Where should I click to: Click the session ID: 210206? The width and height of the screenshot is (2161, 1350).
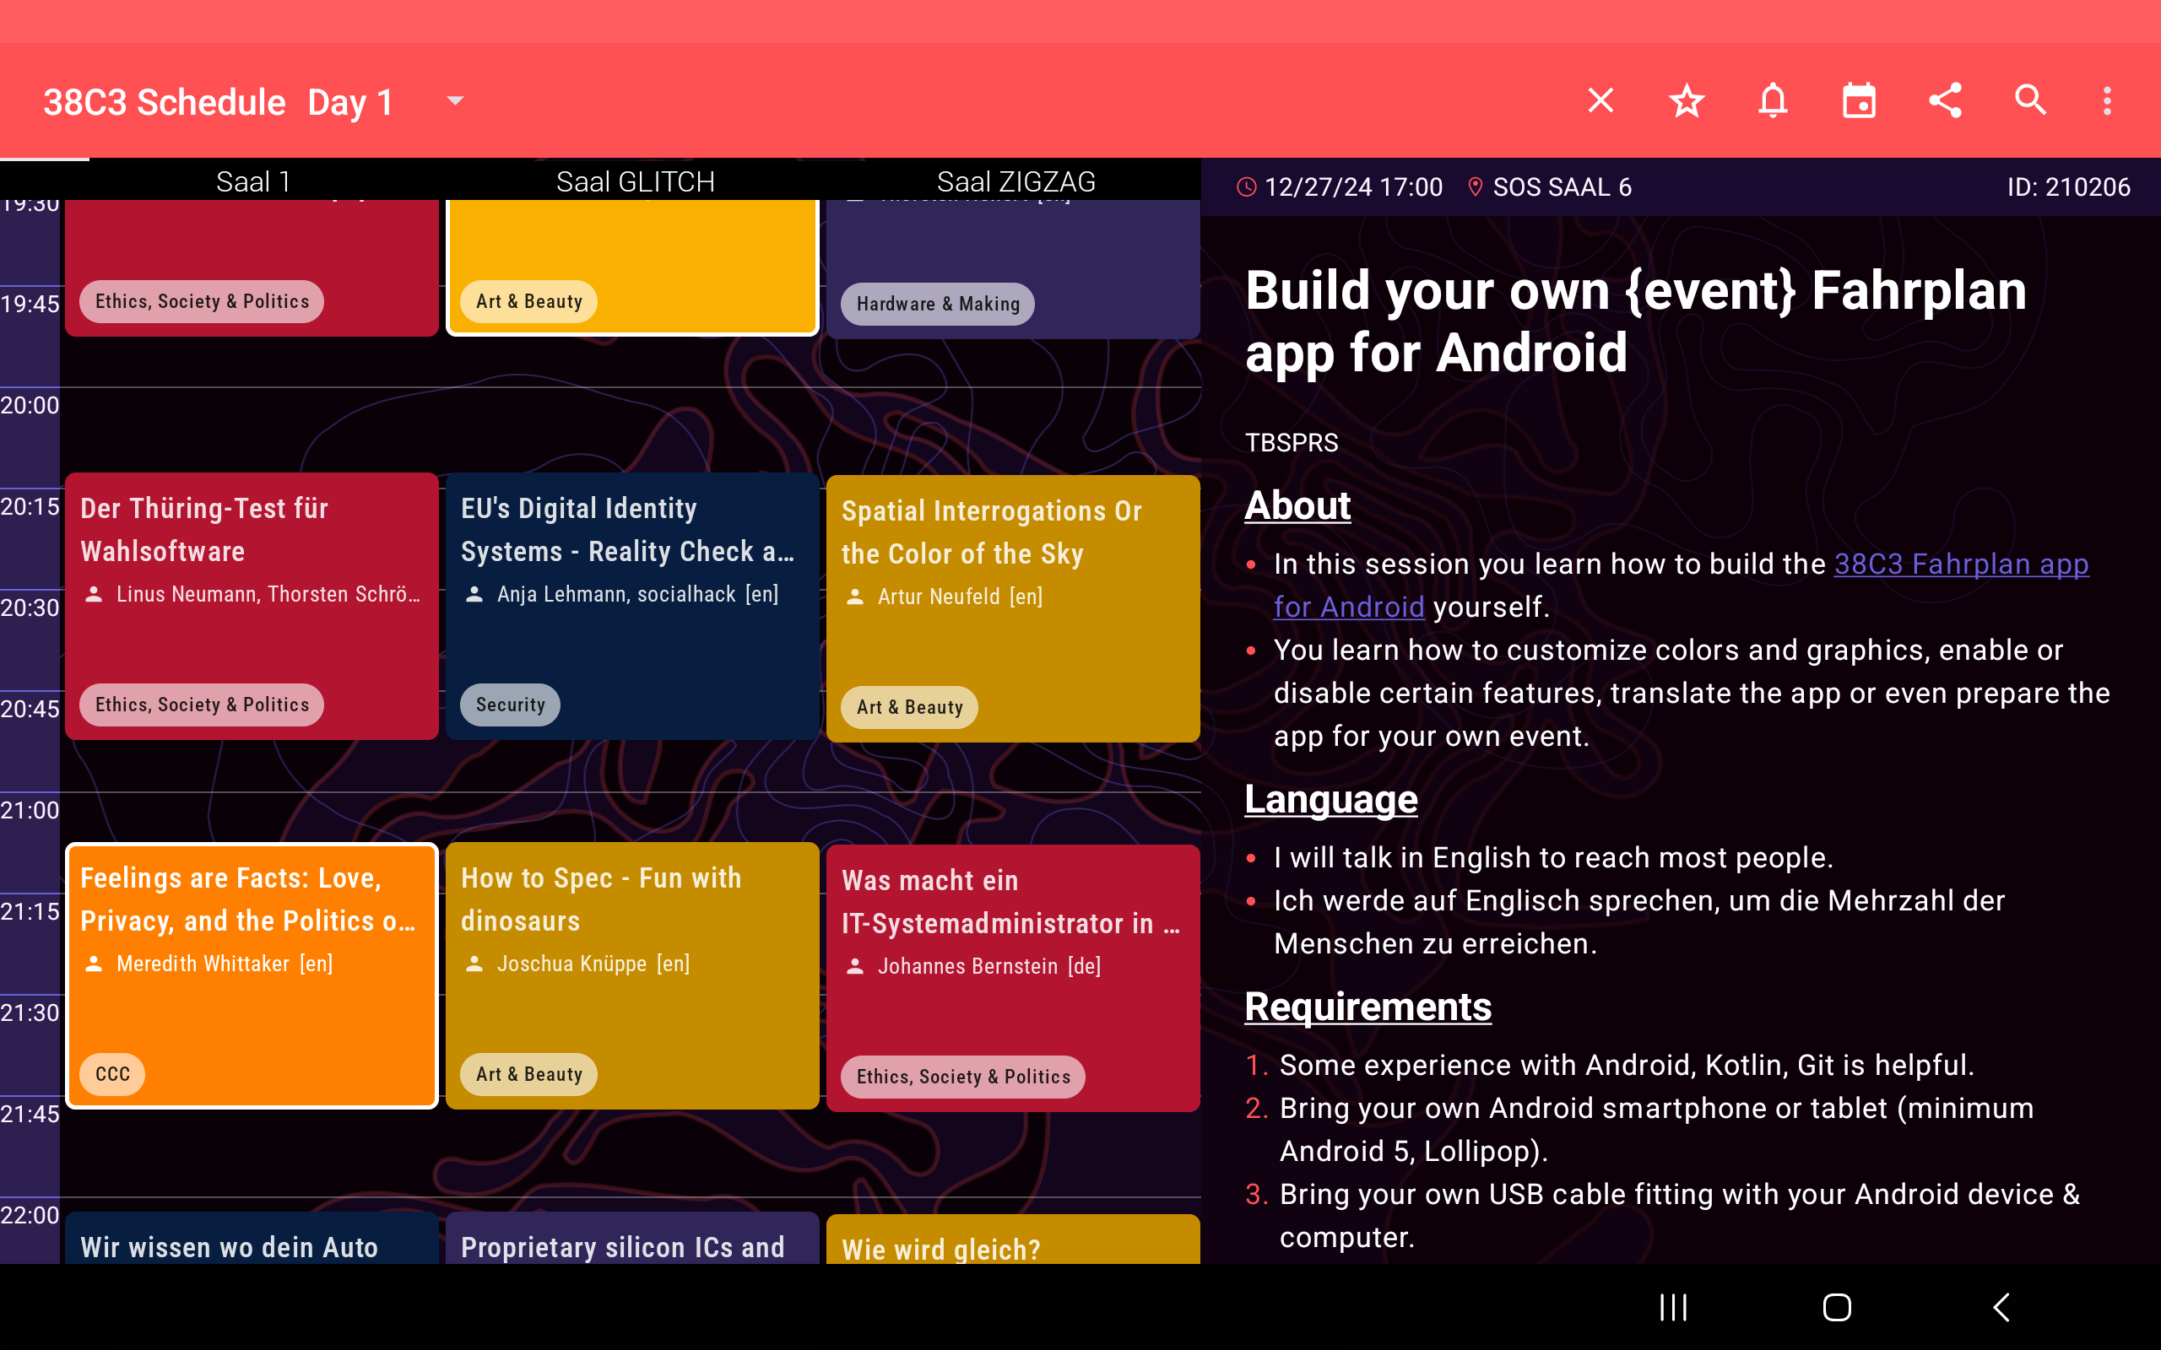2068,186
